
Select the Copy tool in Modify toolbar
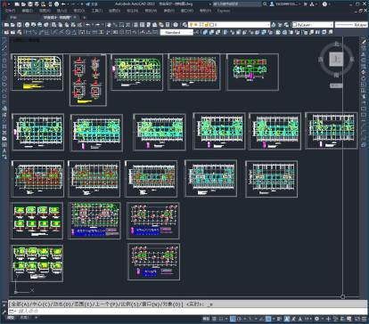coord(364,47)
